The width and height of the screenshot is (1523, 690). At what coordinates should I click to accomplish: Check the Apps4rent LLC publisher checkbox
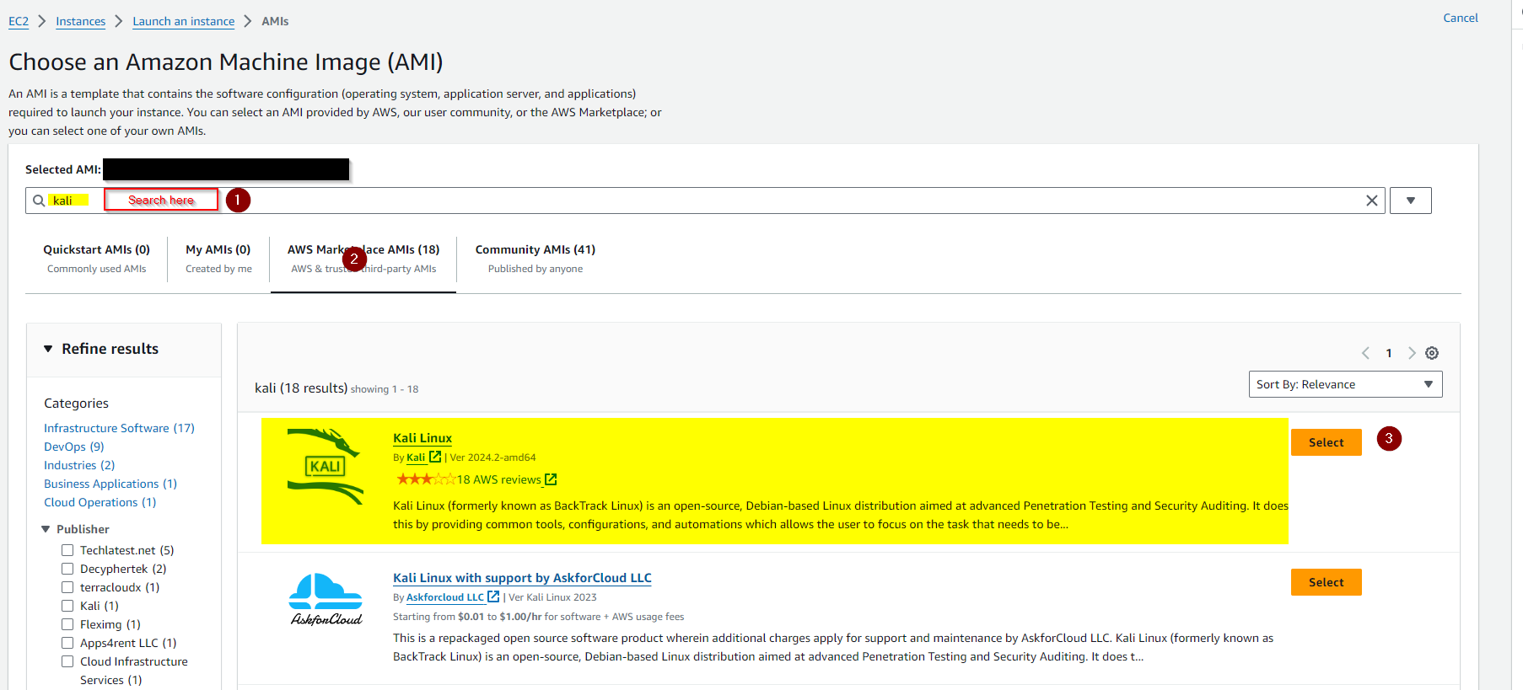tap(67, 643)
